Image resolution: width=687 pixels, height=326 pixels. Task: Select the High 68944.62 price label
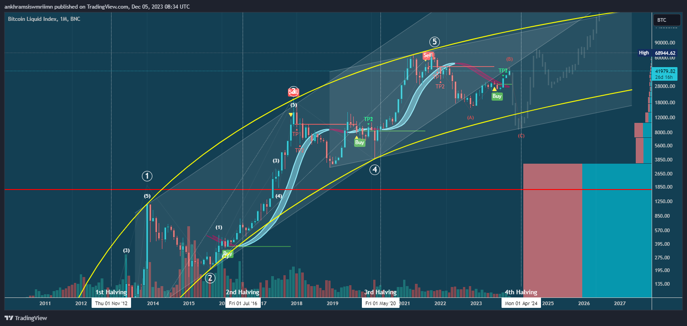point(657,53)
